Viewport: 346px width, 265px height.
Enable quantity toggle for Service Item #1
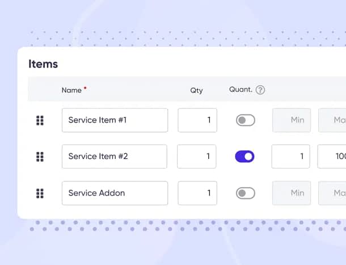click(x=246, y=120)
